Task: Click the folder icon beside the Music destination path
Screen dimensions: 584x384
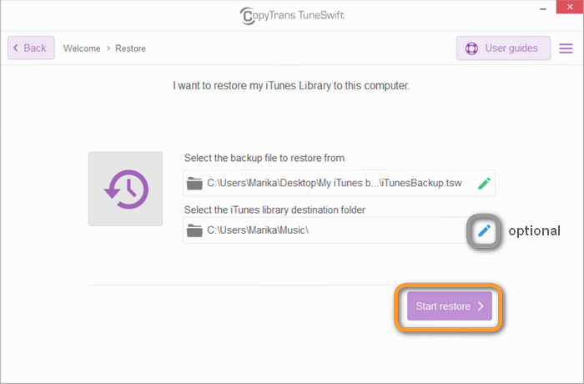Action: [195, 230]
